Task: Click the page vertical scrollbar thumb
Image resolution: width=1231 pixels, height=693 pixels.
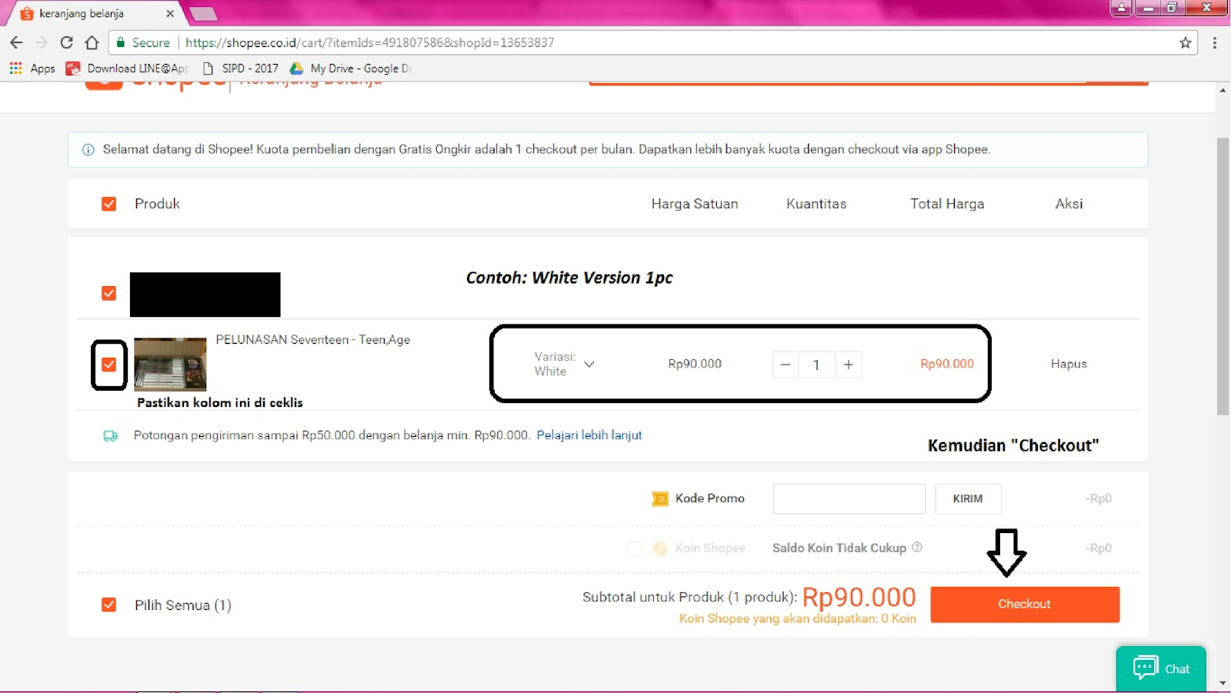Action: click(1223, 277)
